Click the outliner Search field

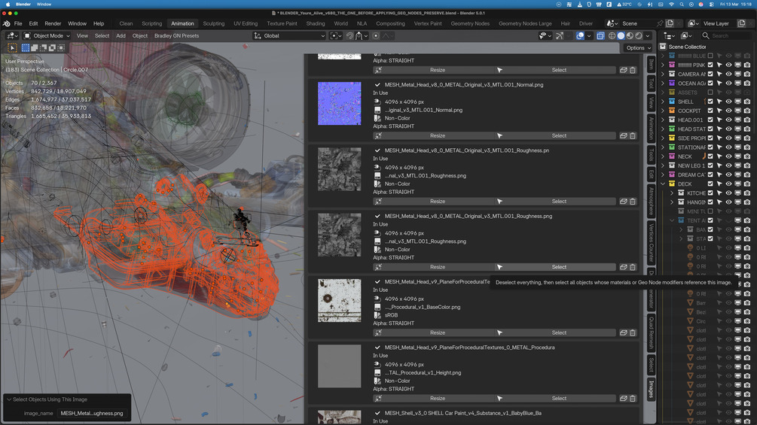click(x=727, y=35)
